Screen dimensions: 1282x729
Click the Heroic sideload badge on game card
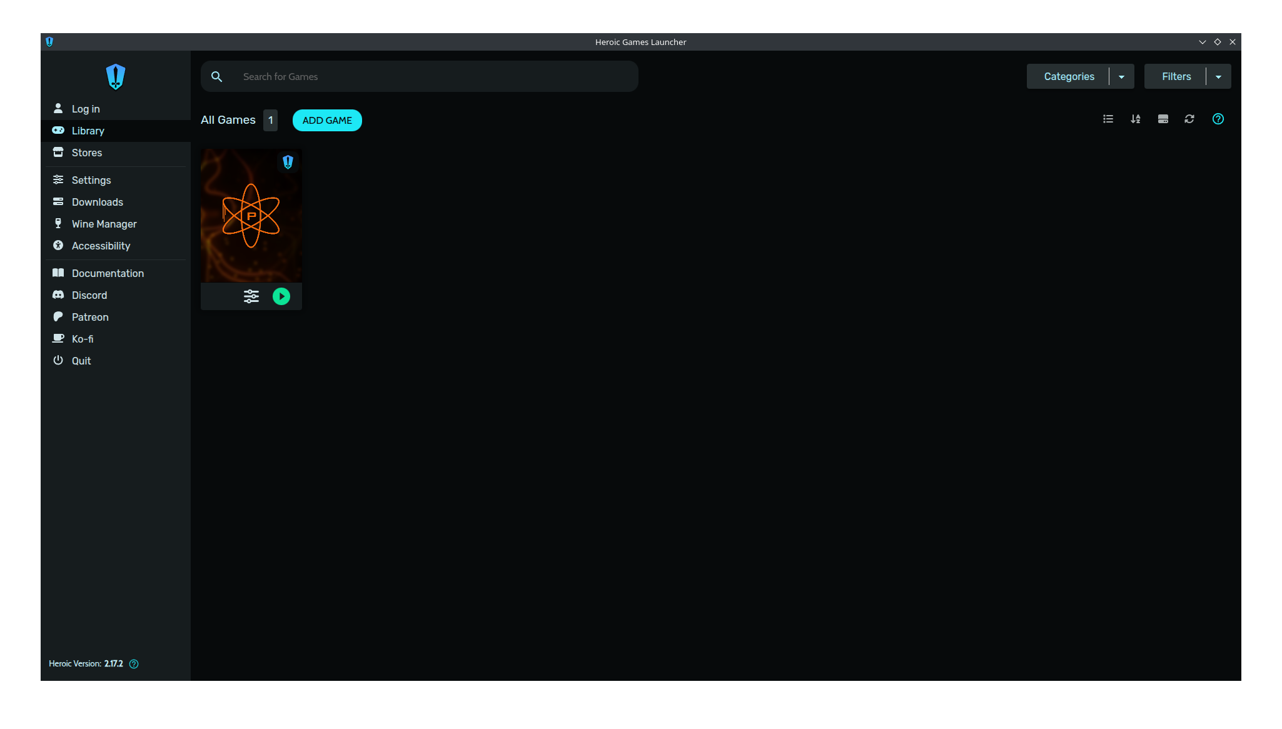pos(288,162)
